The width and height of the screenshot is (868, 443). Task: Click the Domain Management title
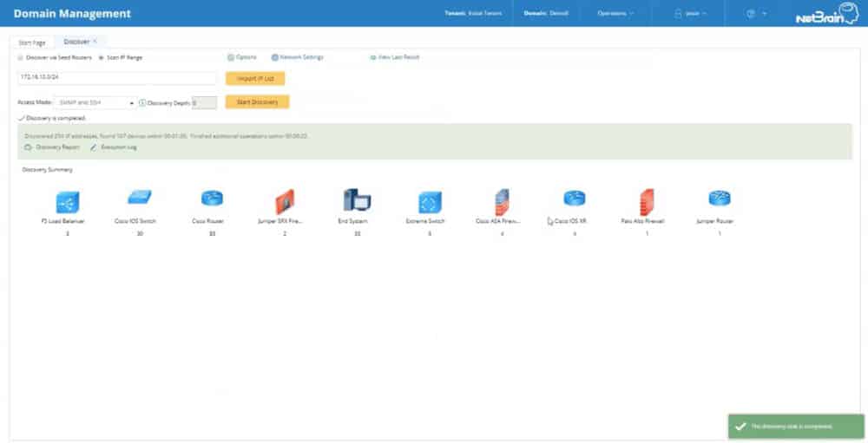(72, 13)
